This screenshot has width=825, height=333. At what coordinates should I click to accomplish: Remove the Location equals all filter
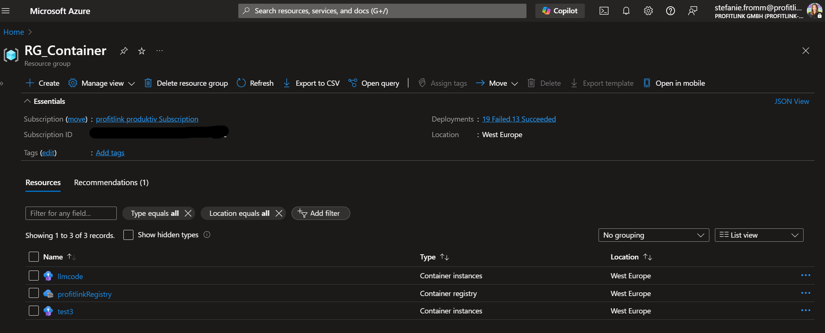279,213
